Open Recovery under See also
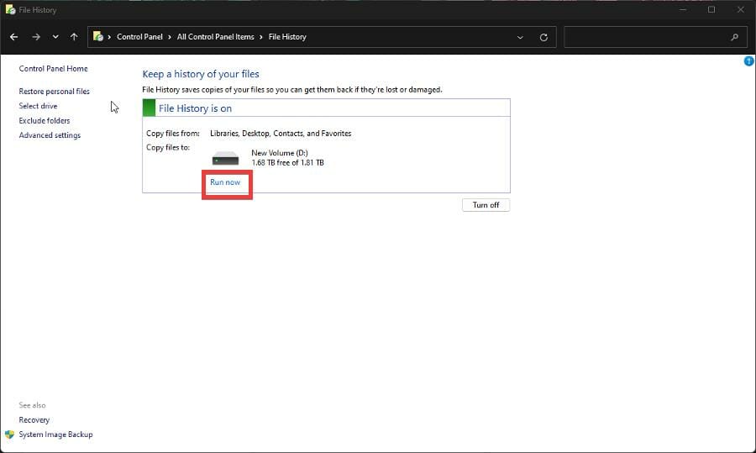This screenshot has height=453, width=756. [x=34, y=419]
